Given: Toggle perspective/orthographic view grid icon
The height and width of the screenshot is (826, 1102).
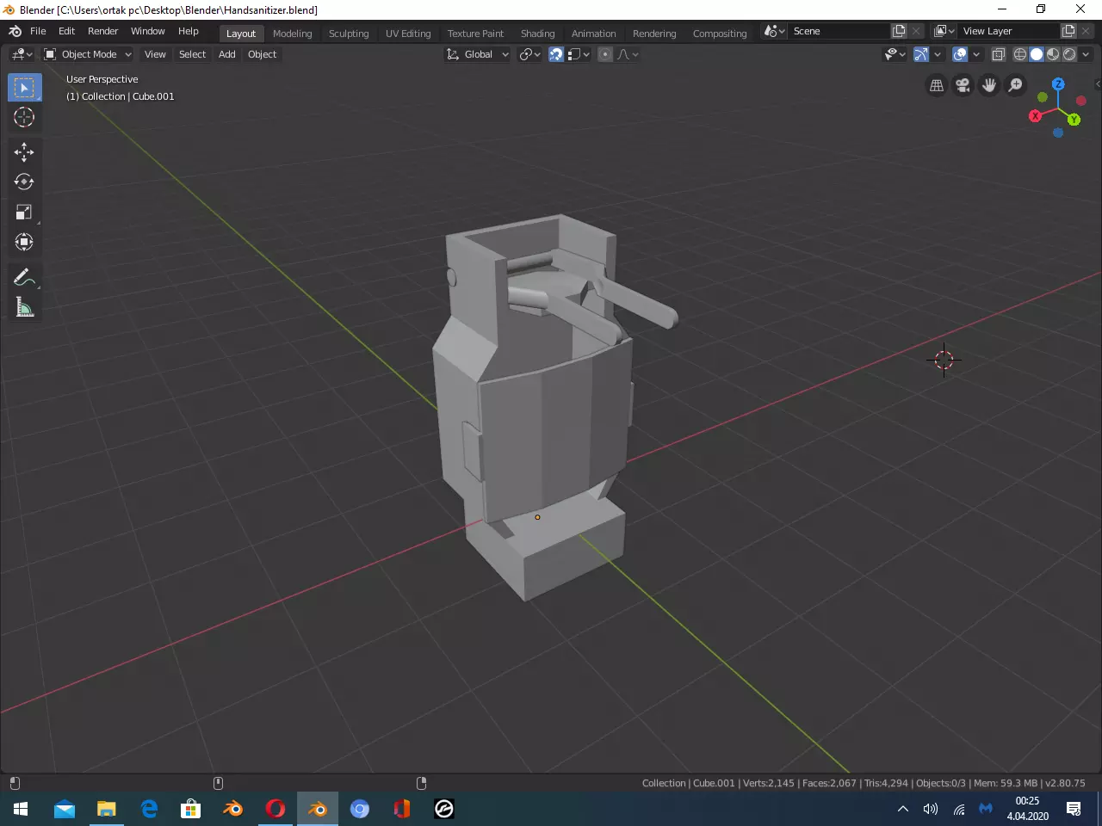Looking at the screenshot, I should 937,85.
